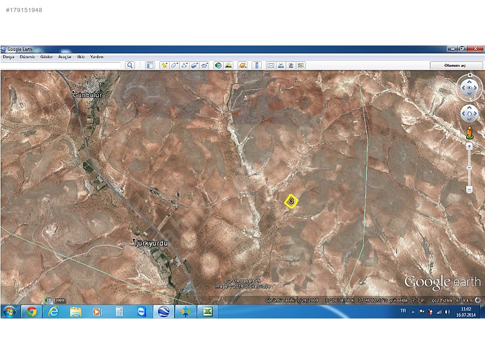Screen dimensions: 485x364
Task: Click the move joystick hand control
Action: [469, 113]
